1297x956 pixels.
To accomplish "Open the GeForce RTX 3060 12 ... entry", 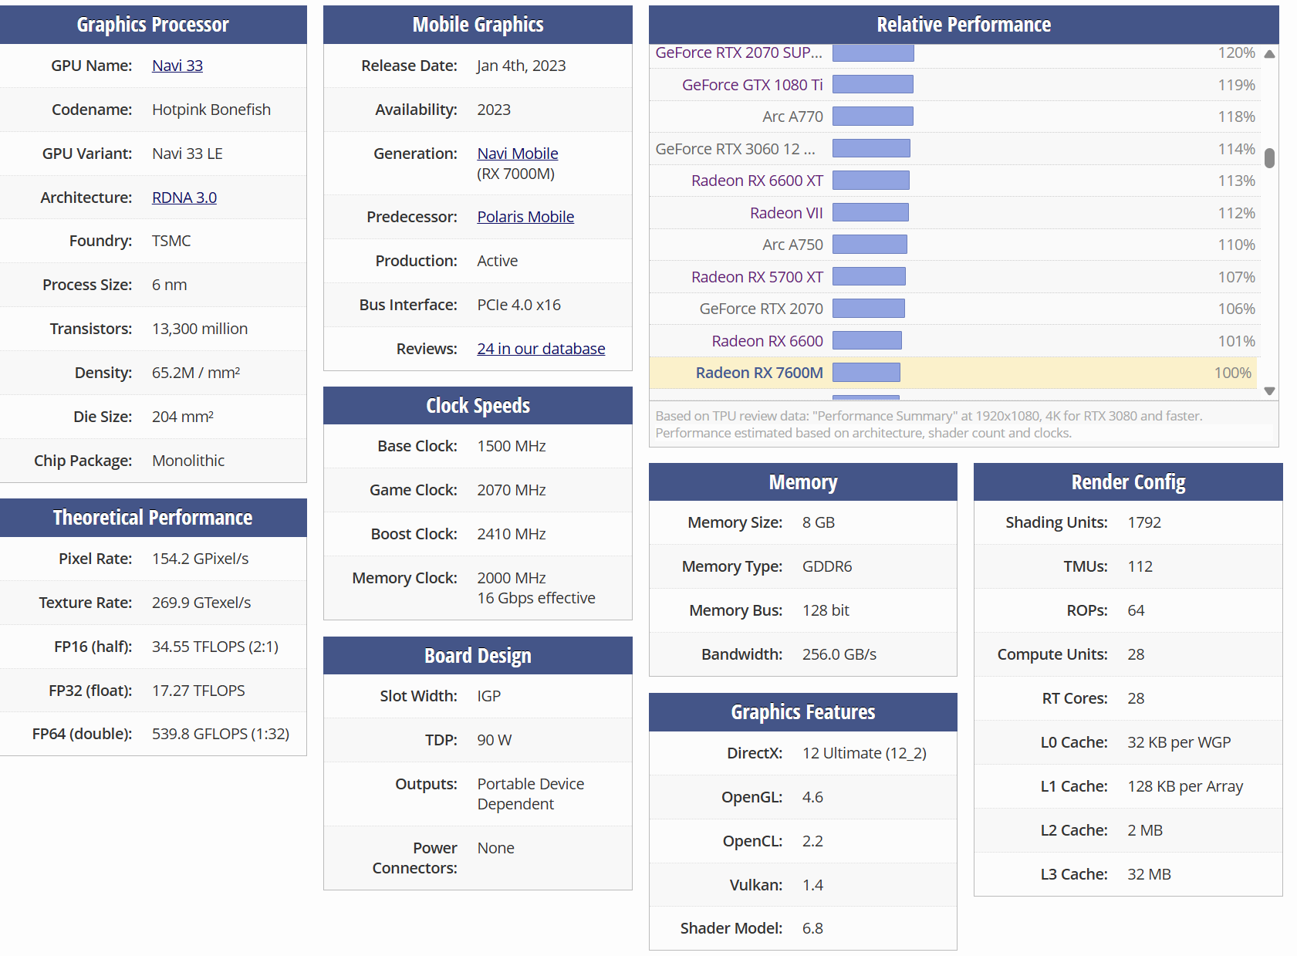I will pyautogui.click(x=735, y=149).
